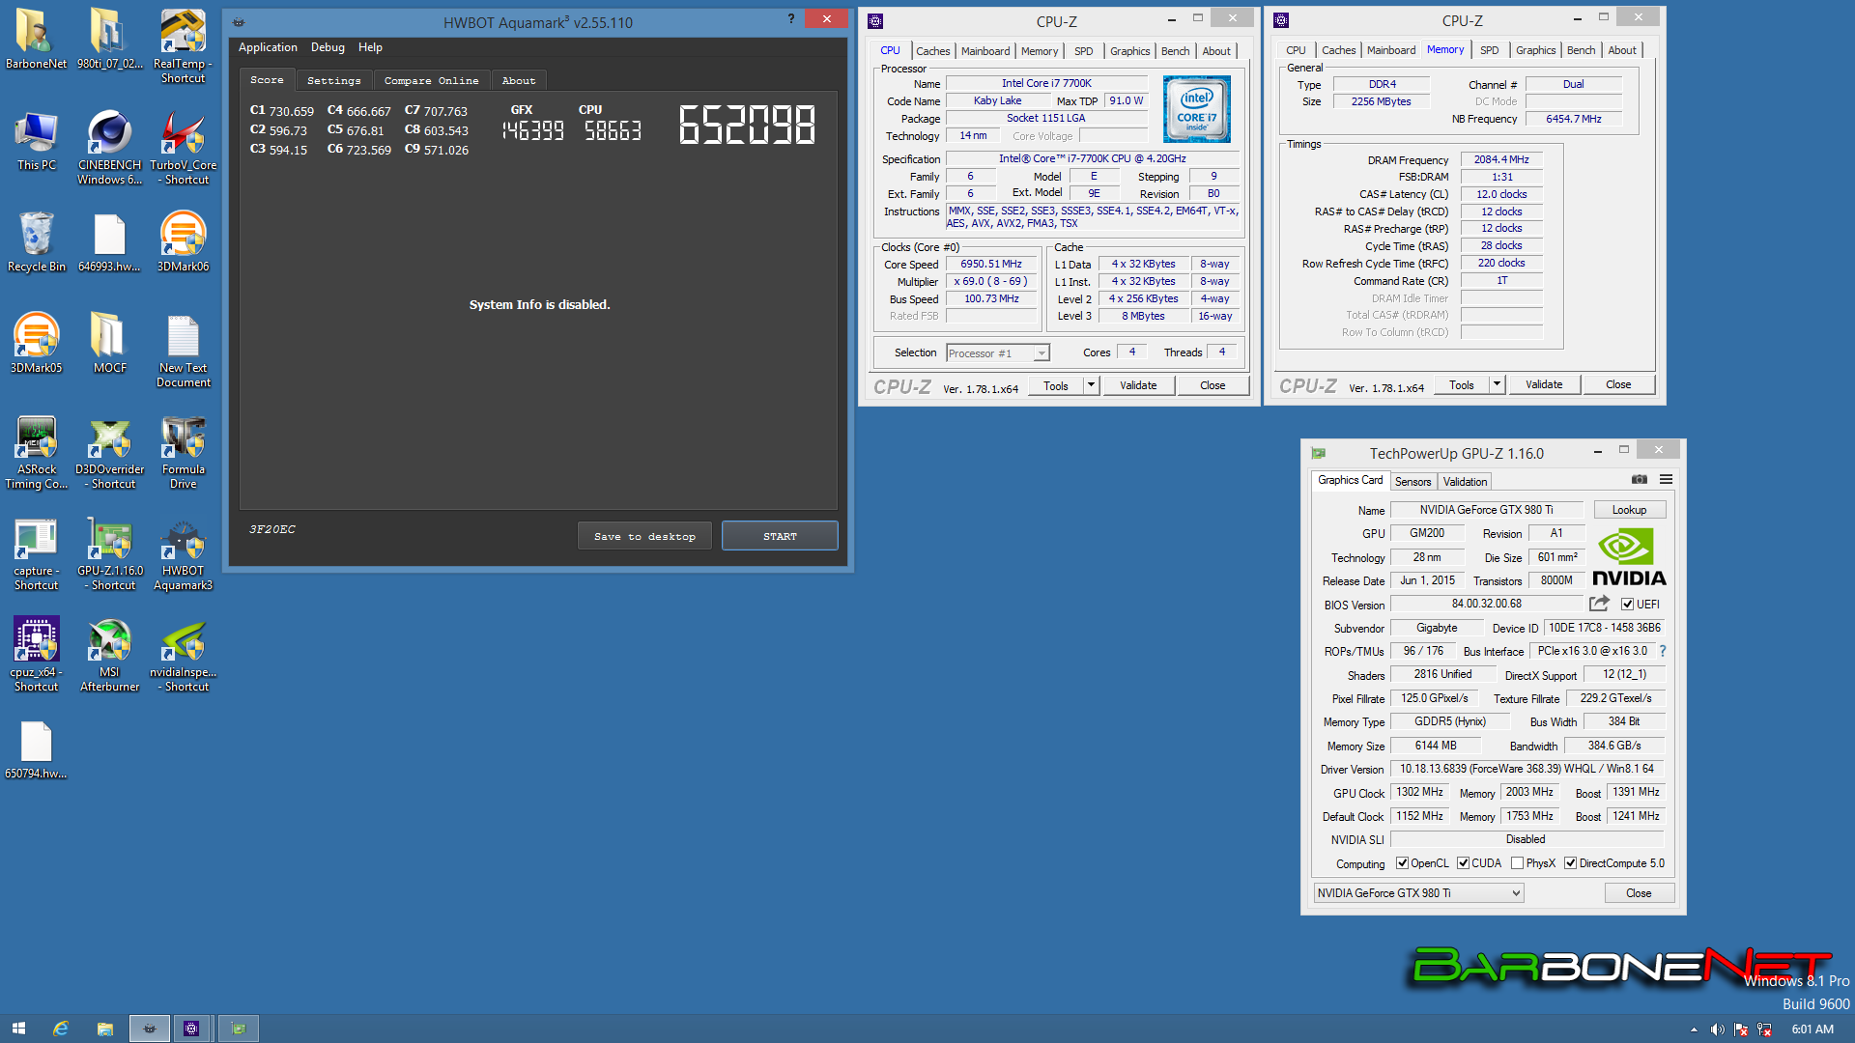Click the Tools button in left CPU-Z

(x=1056, y=385)
